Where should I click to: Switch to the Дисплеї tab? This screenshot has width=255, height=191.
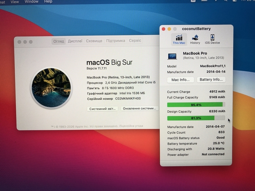(75, 41)
